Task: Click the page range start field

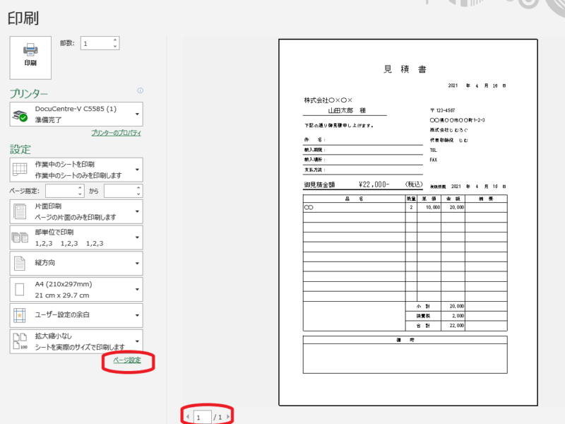Action: tap(64, 191)
